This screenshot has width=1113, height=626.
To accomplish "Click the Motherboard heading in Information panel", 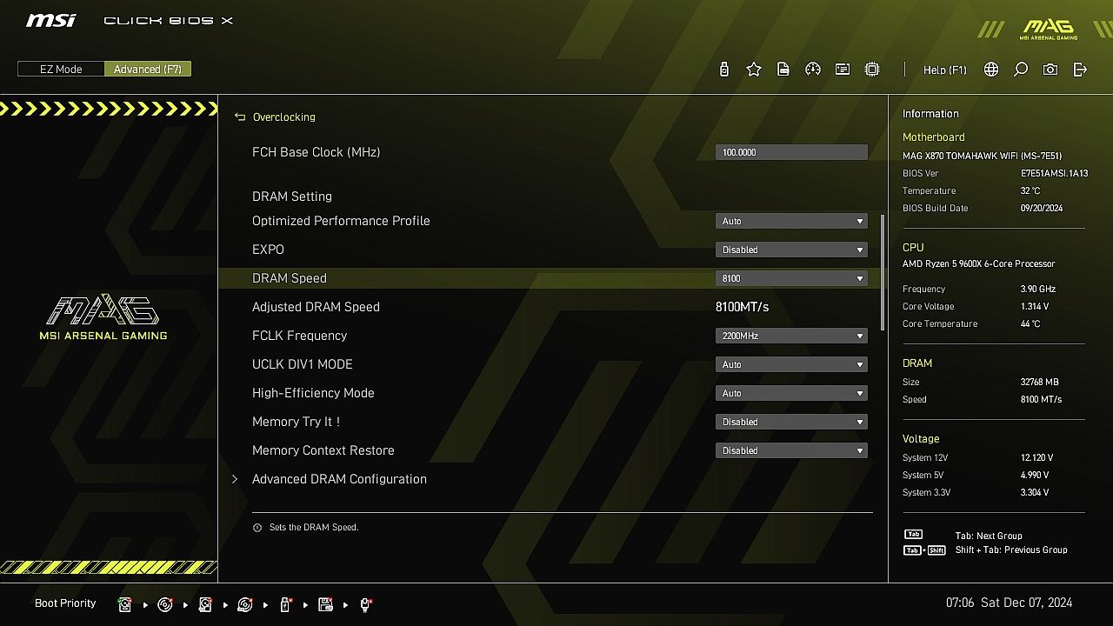I will [934, 137].
